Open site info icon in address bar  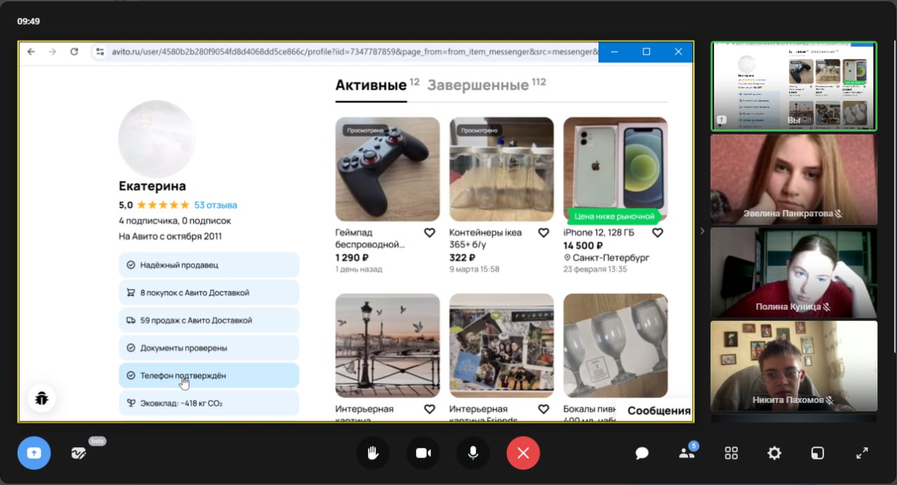click(x=100, y=52)
